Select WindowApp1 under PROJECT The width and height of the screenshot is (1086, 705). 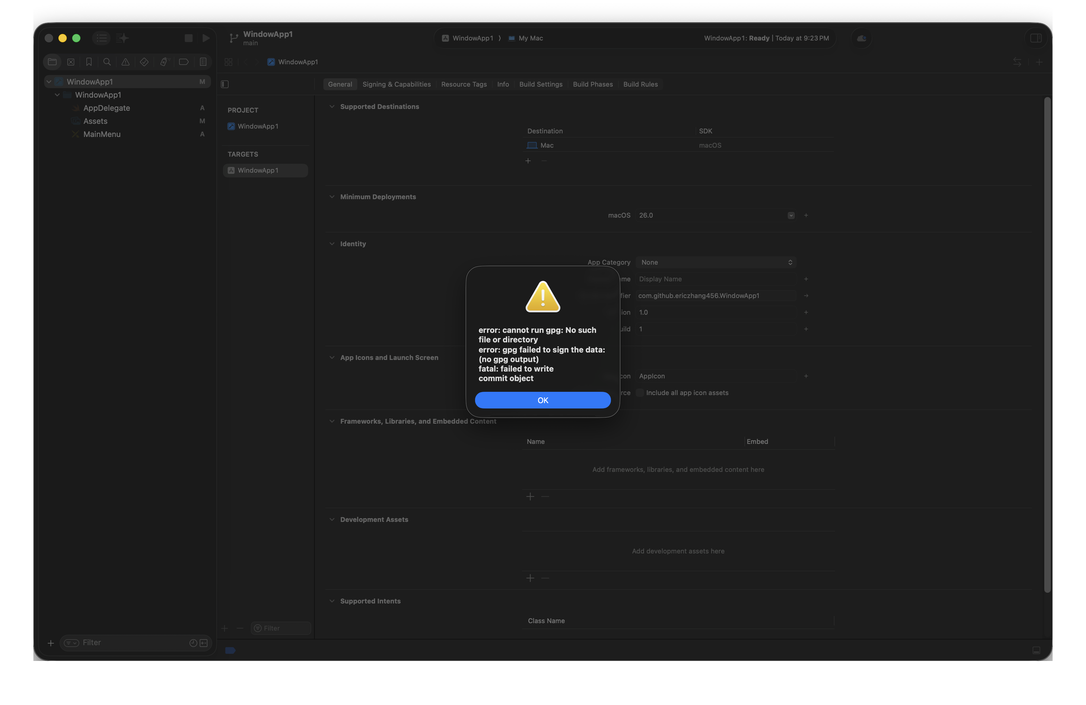click(258, 126)
